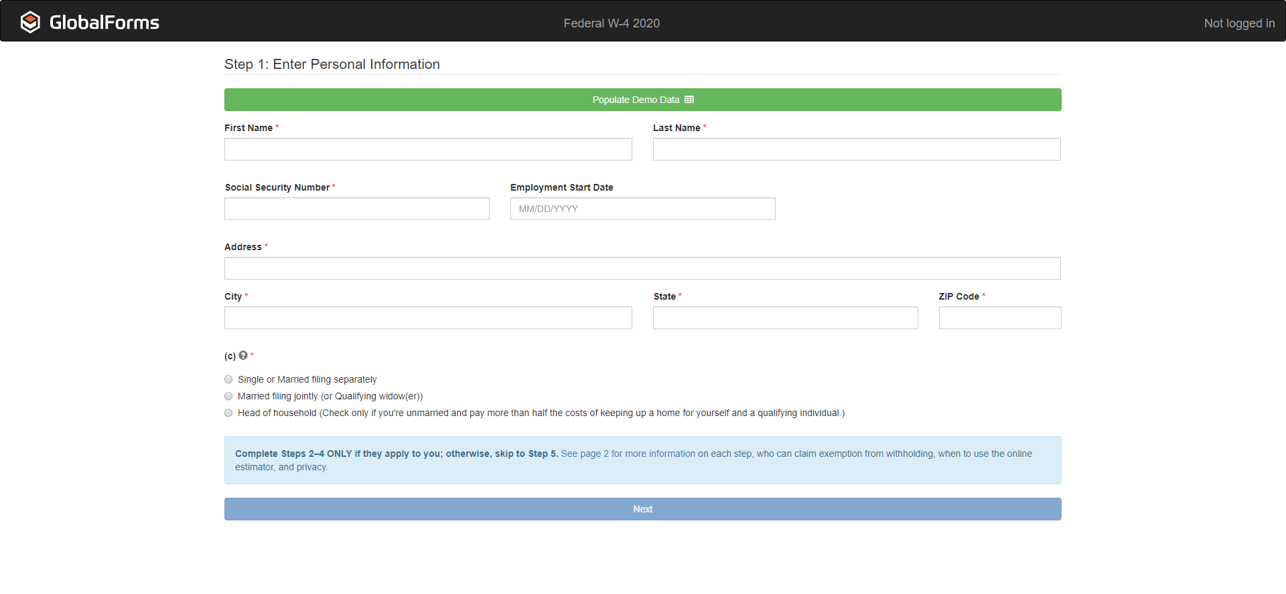This screenshot has width=1286, height=594.
Task: Click the blue Steps 2–4 information notice
Action: pyautogui.click(x=642, y=460)
